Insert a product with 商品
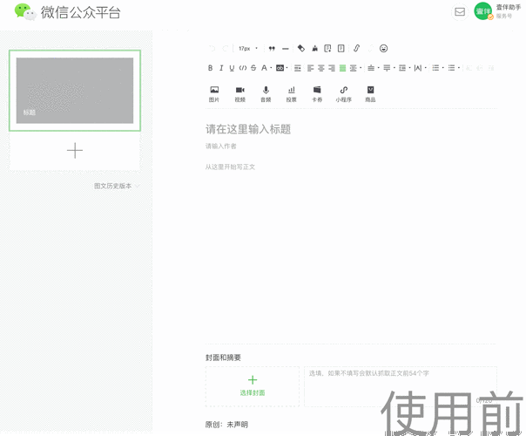Viewport: 526px width, 436px height. pos(370,94)
